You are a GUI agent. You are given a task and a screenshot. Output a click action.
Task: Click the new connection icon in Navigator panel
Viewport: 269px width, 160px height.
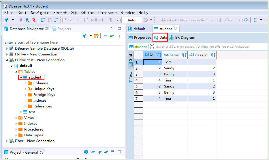(85, 36)
